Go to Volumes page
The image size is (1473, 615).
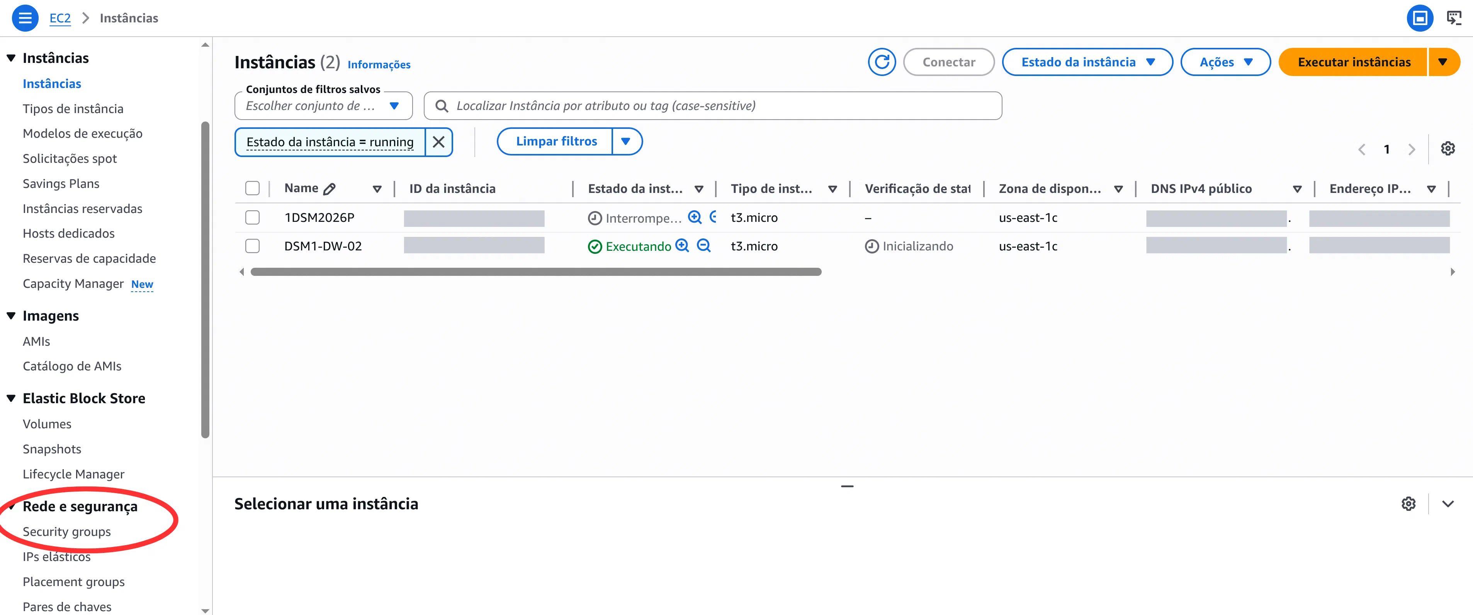pyautogui.click(x=47, y=424)
